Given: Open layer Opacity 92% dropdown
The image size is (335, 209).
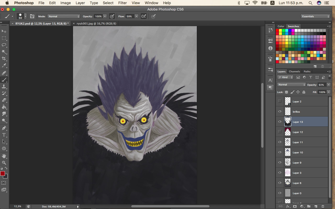Looking at the screenshot, I should [x=328, y=85].
